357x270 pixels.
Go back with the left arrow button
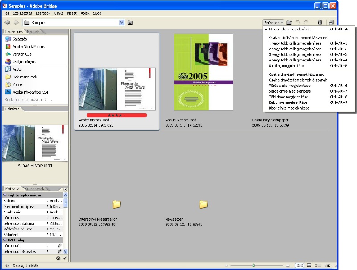coord(7,22)
